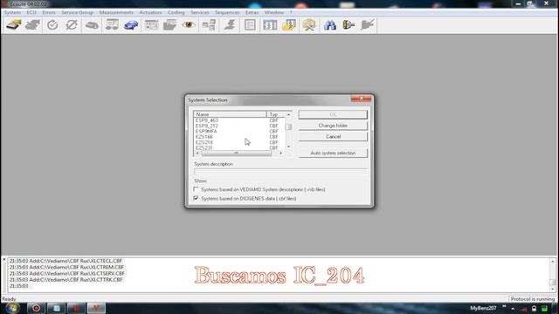The width and height of the screenshot is (559, 314).
Task: Click the Typ column header
Action: (x=276, y=114)
